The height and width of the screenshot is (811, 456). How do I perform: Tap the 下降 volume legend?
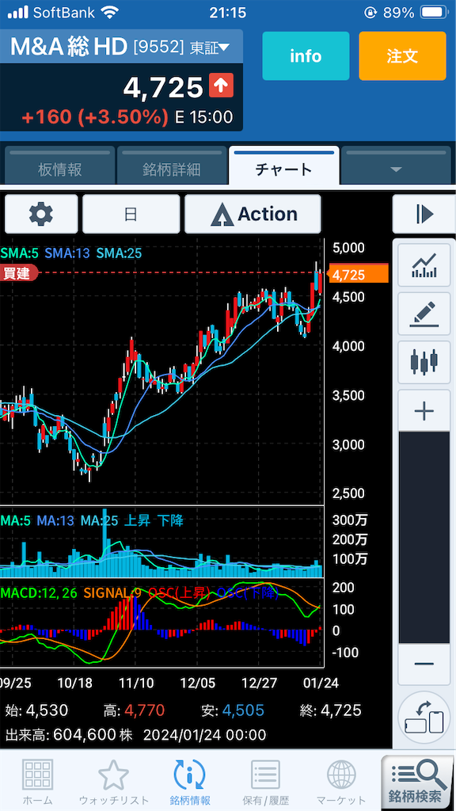(x=170, y=520)
